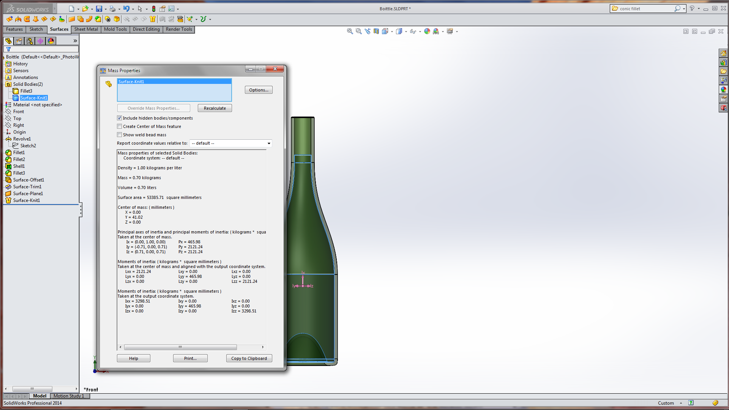Image resolution: width=729 pixels, height=410 pixels.
Task: Open the Render Tools tab
Action: [179, 29]
